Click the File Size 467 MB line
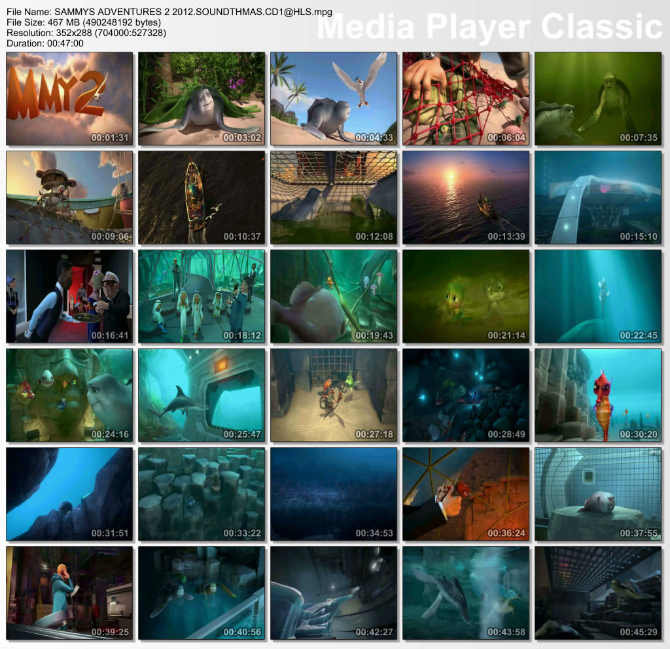This screenshot has width=670, height=649. (84, 22)
